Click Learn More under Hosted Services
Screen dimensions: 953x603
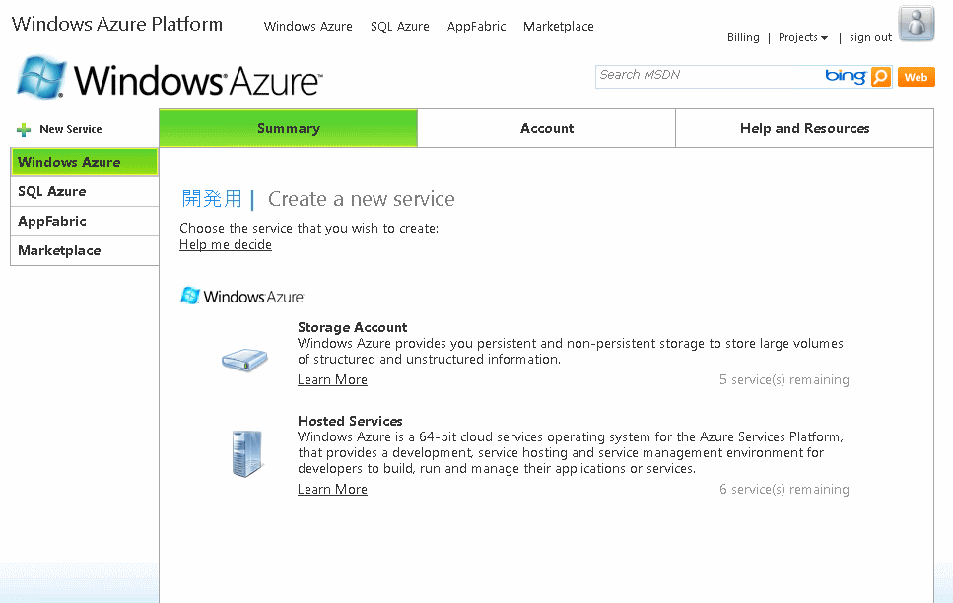(x=332, y=490)
